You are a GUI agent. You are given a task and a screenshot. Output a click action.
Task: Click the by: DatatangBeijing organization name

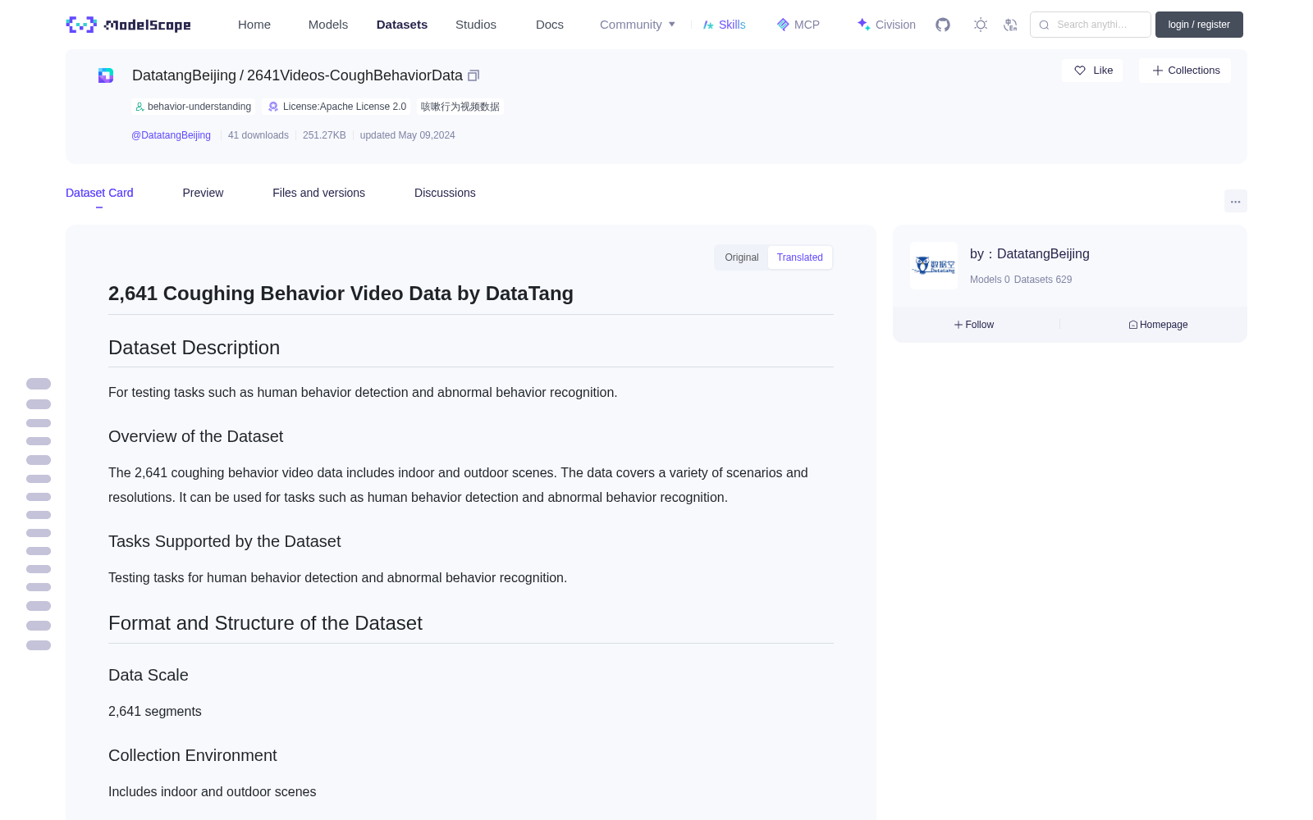coord(1030,254)
